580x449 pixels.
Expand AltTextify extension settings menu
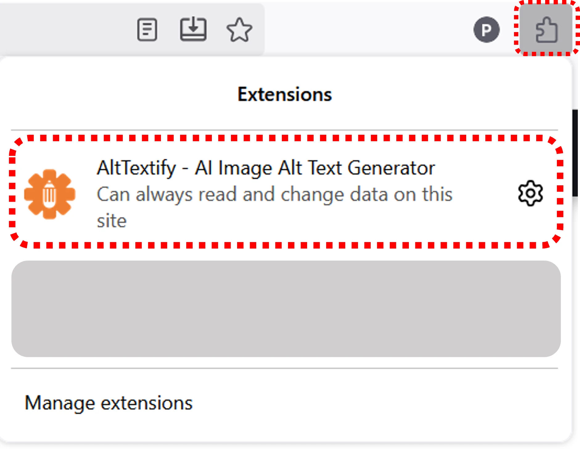(530, 194)
